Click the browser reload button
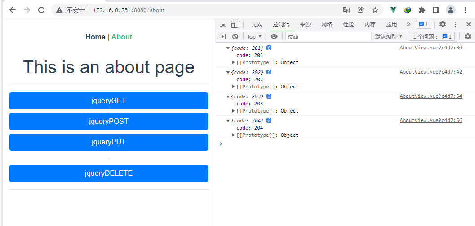Image resolution: width=475 pixels, height=226 pixels. click(x=41, y=10)
